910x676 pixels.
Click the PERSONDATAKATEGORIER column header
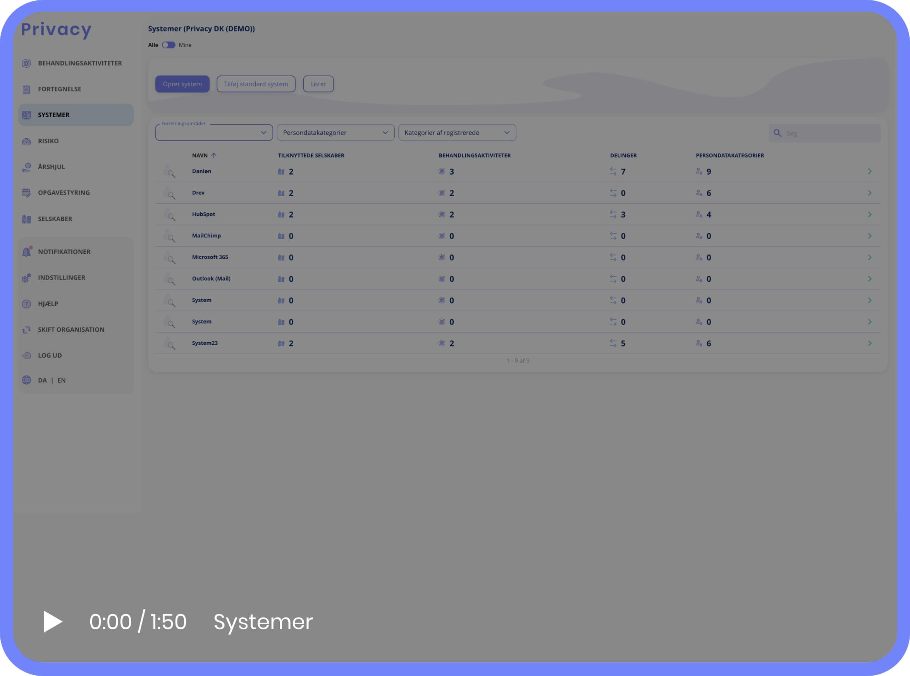click(730, 156)
